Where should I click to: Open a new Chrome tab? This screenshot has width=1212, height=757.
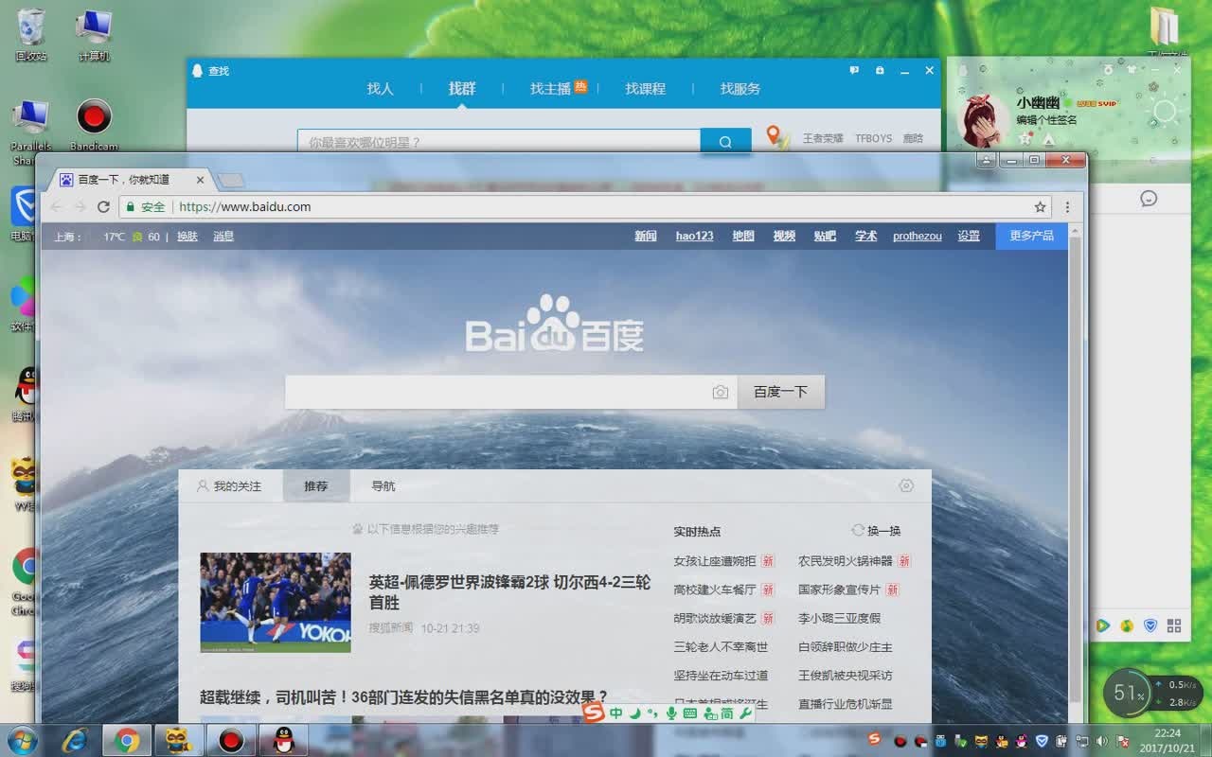tap(231, 180)
